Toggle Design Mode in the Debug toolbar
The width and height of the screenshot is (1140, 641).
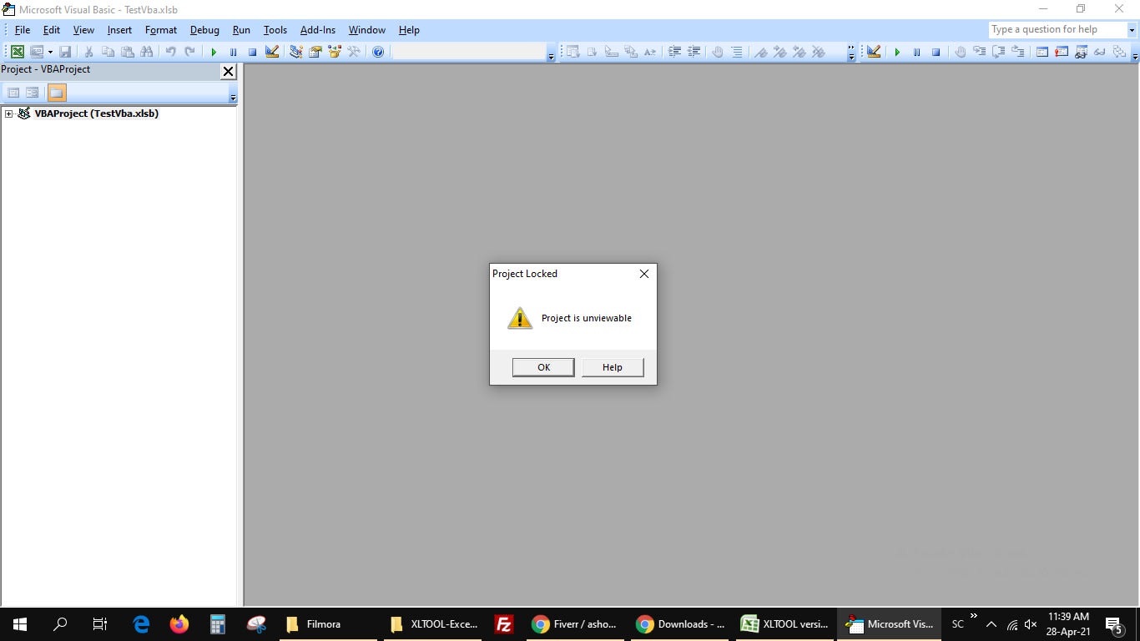(874, 52)
